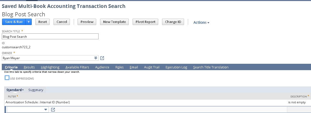This screenshot has height=113, width=311.
Task: Open the Actions menu
Action: click(201, 22)
